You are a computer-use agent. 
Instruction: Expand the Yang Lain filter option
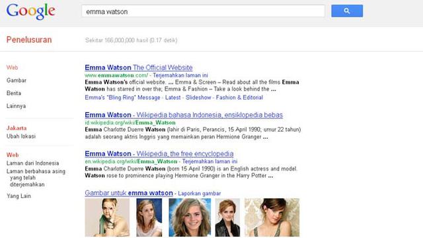(19, 196)
